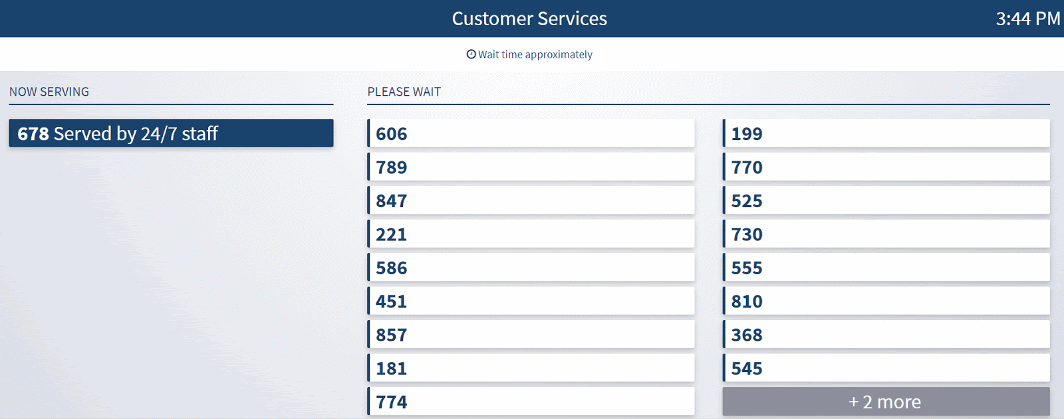Screen dimensions: 1064x419
Task: Select waiting ticket 221
Action: pos(531,234)
